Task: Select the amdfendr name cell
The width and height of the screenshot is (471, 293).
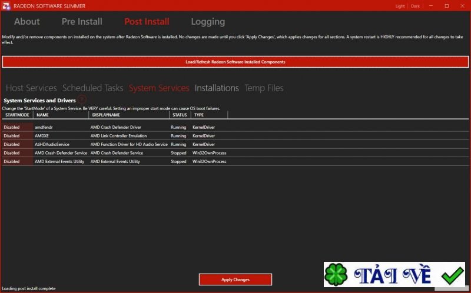Action: pos(44,127)
